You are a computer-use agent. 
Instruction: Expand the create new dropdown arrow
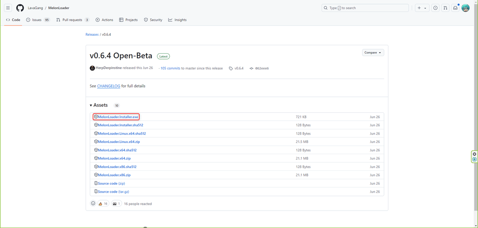(425, 8)
